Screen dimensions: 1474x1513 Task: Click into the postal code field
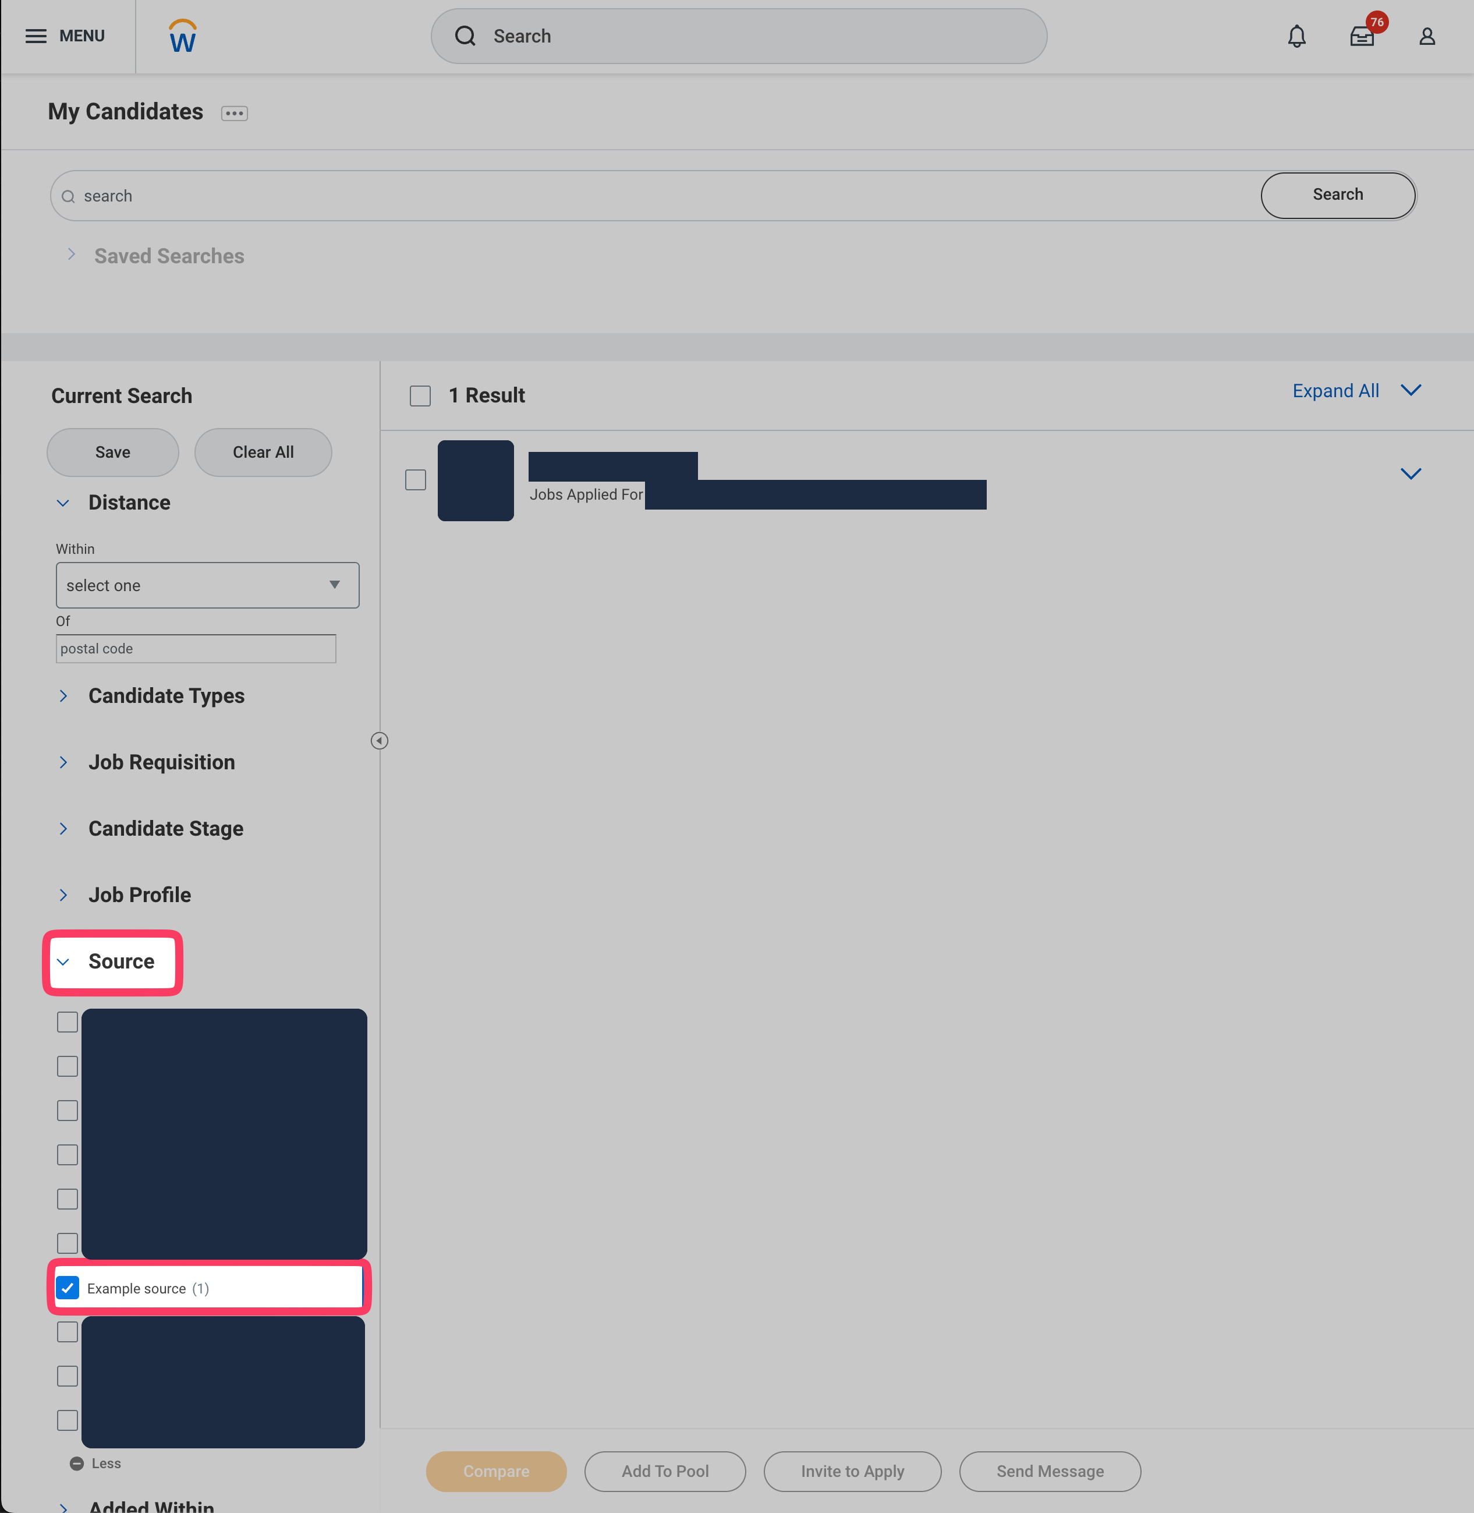(x=196, y=649)
